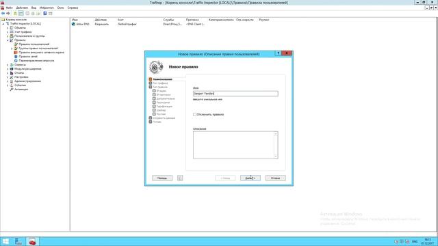Check the Отключить правило checkbox
The width and height of the screenshot is (438, 246).
(x=194, y=114)
